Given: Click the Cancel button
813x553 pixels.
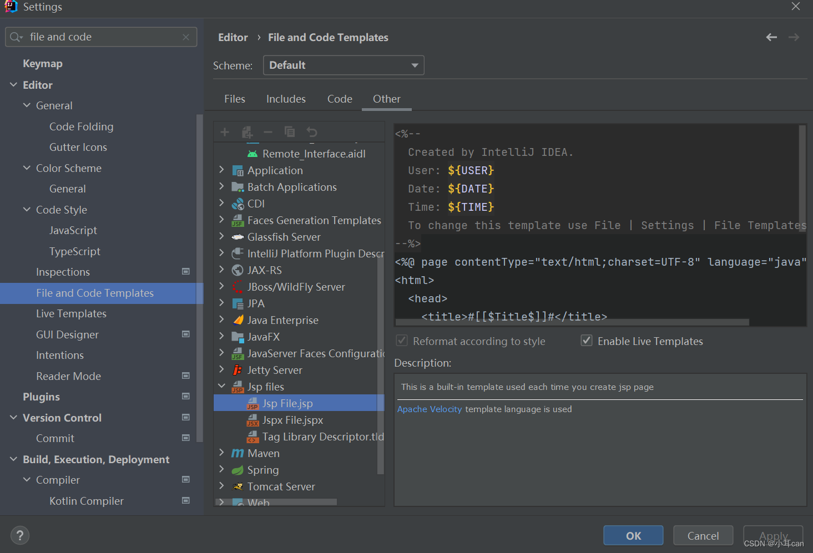Looking at the screenshot, I should coord(703,535).
